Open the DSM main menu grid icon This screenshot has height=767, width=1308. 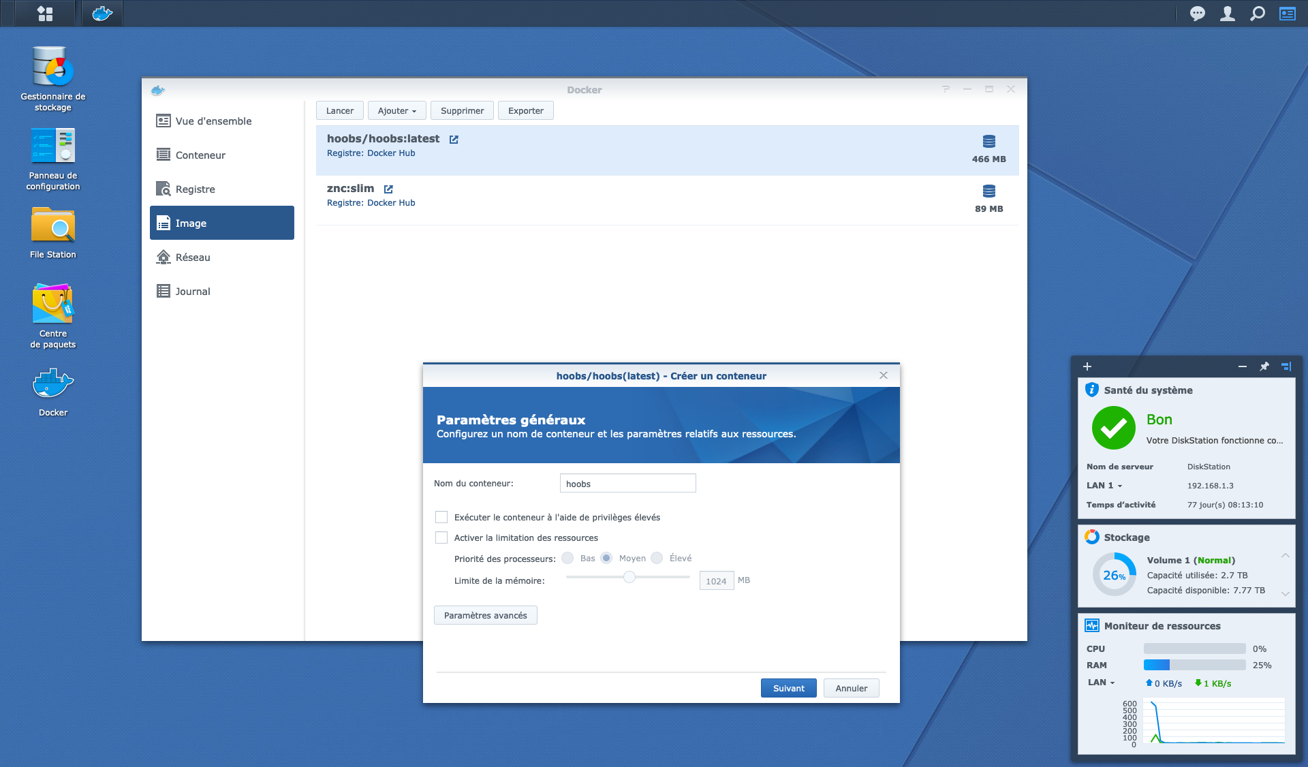(x=45, y=14)
